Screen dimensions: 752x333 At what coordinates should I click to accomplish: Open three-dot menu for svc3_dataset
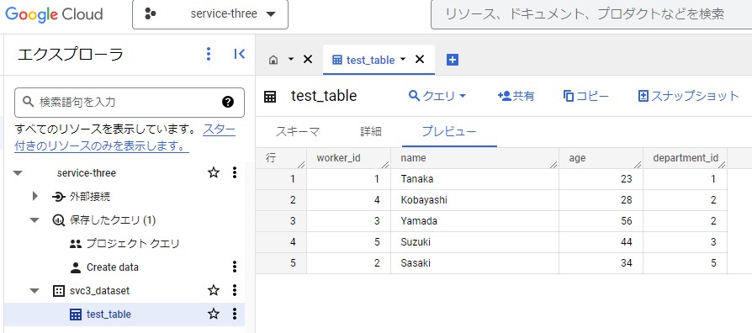pyautogui.click(x=234, y=290)
